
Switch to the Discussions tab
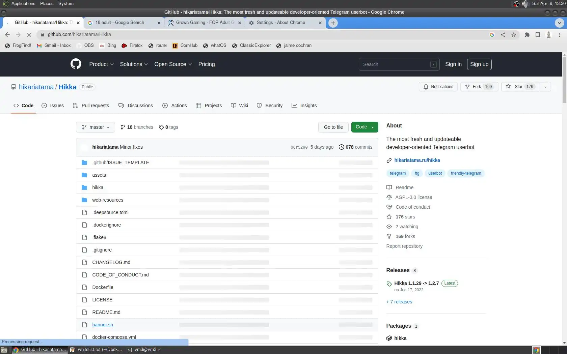click(136, 106)
